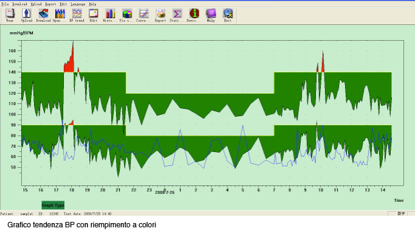
Task: Open the File menu
Action: 5,4
